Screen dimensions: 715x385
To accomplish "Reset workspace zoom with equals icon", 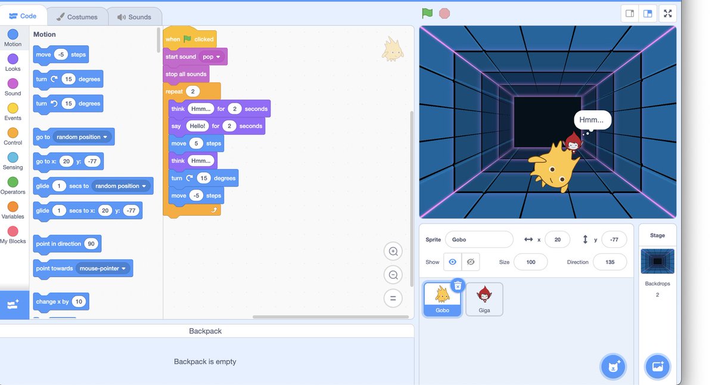I will click(393, 298).
